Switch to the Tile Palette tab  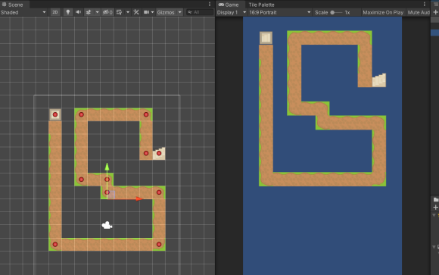coord(261,5)
